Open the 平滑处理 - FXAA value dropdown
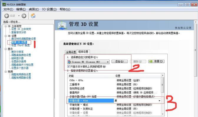The height and width of the screenshot is (117, 198). point(159,101)
